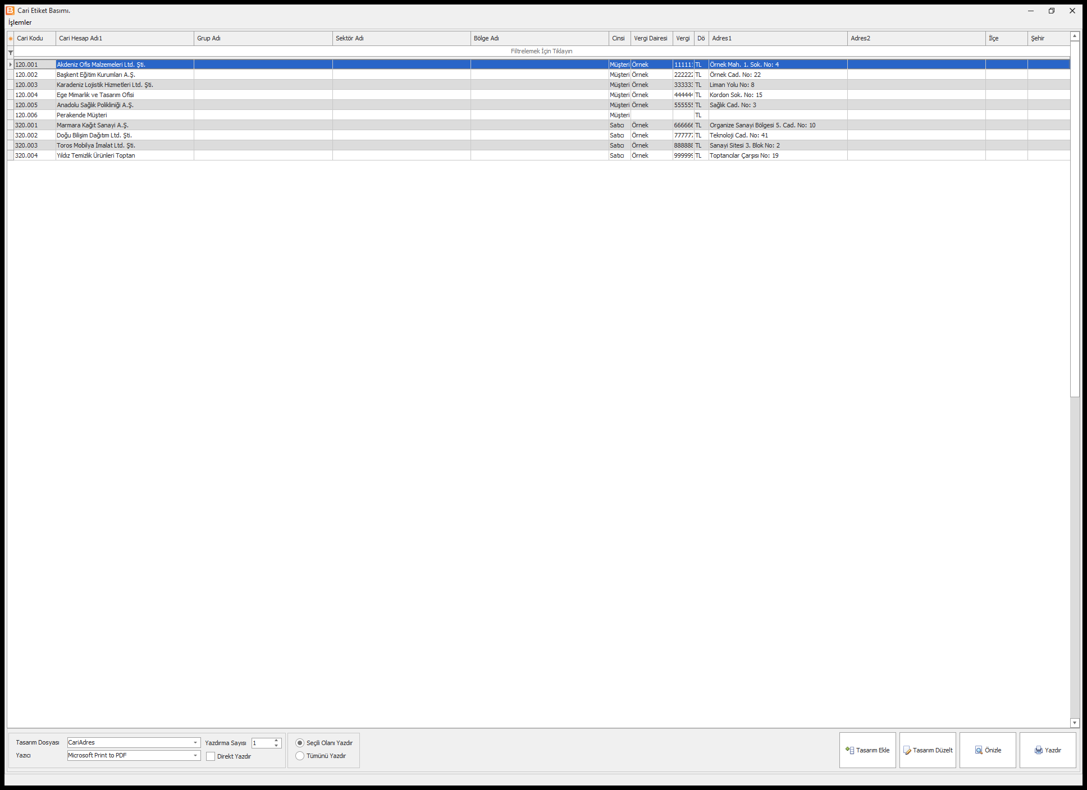Increase Yazdırma Sayısı with up arrow

[x=276, y=740]
